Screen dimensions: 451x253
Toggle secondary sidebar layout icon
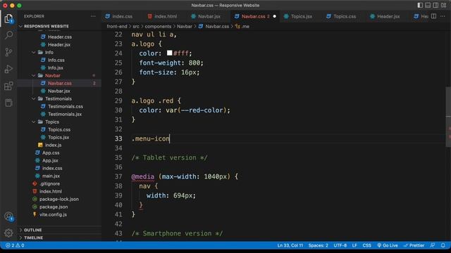(x=435, y=5)
